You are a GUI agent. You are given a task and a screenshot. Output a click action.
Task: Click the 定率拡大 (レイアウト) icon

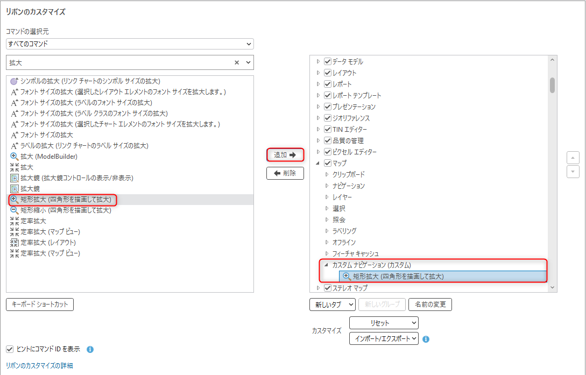pos(15,243)
